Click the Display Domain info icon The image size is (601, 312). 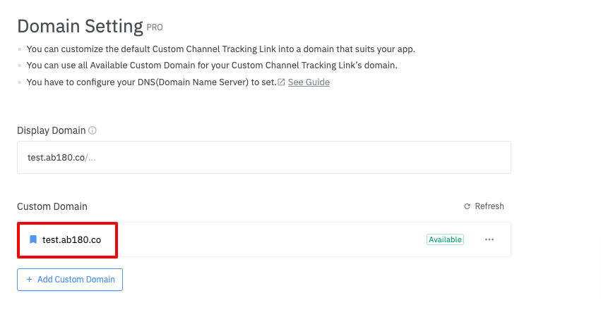(x=93, y=130)
